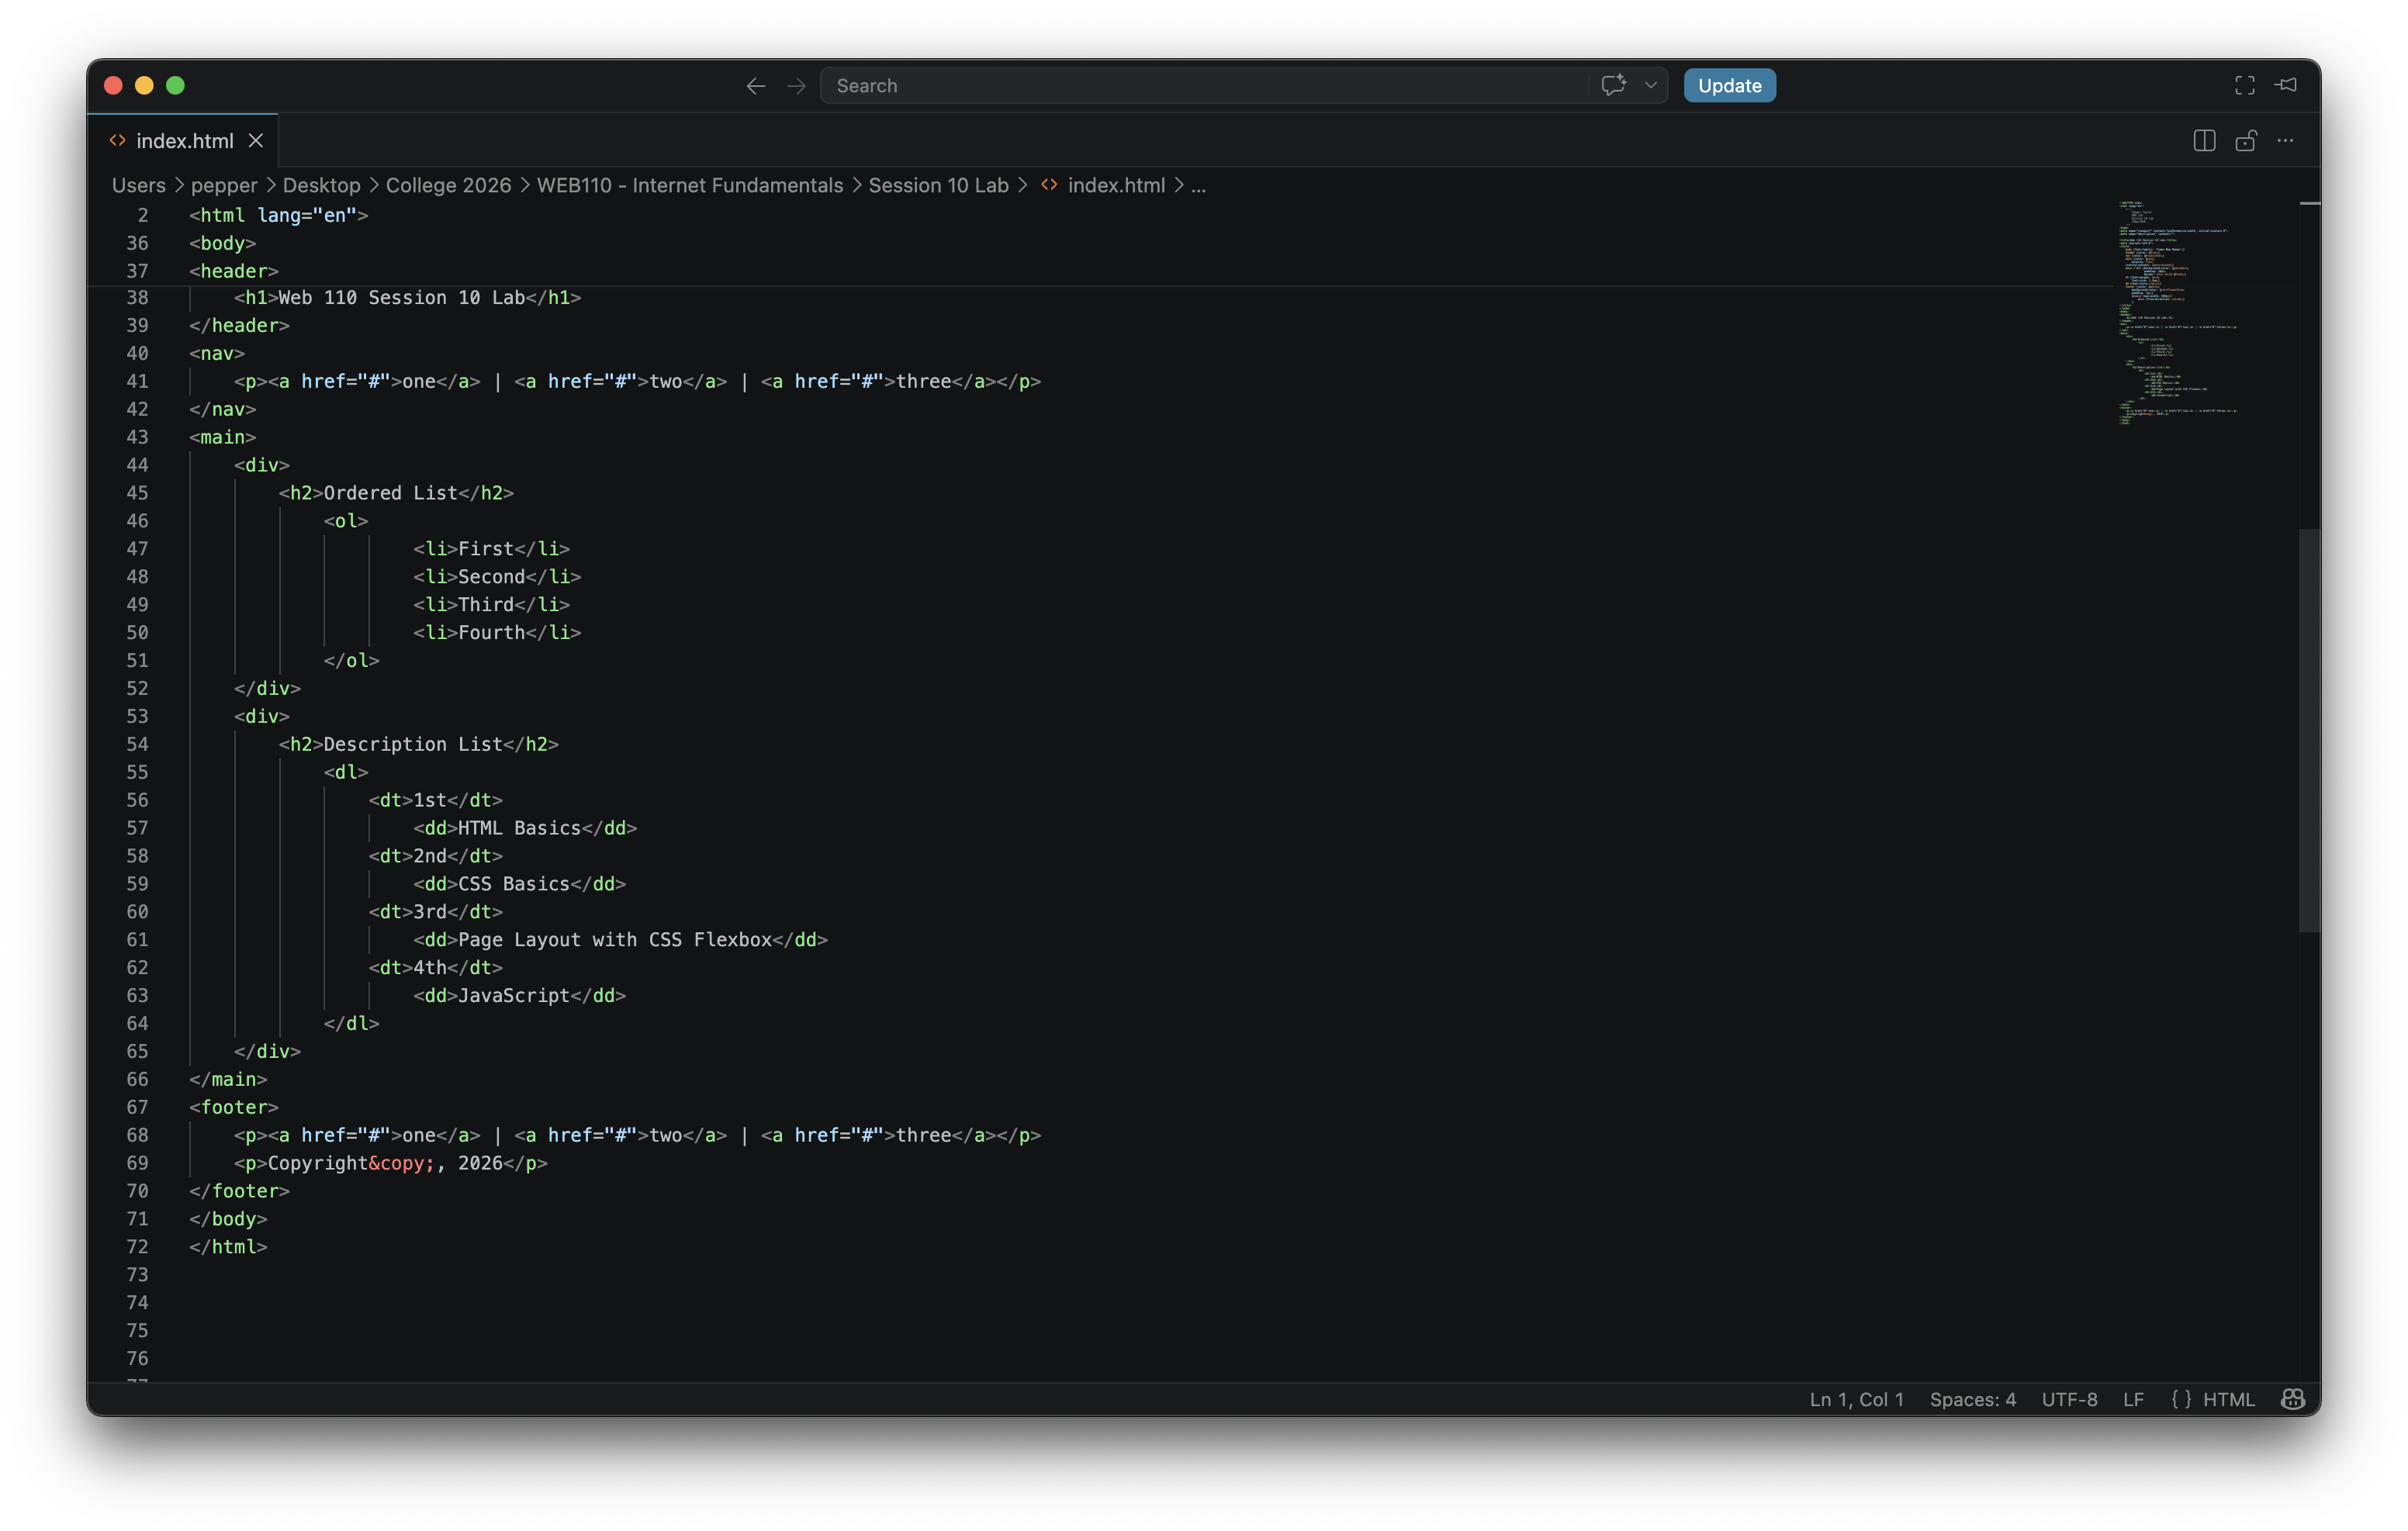Viewport: 2408px width, 1531px height.
Task: Place cursor on the closing </html> tag
Action: coord(228,1247)
